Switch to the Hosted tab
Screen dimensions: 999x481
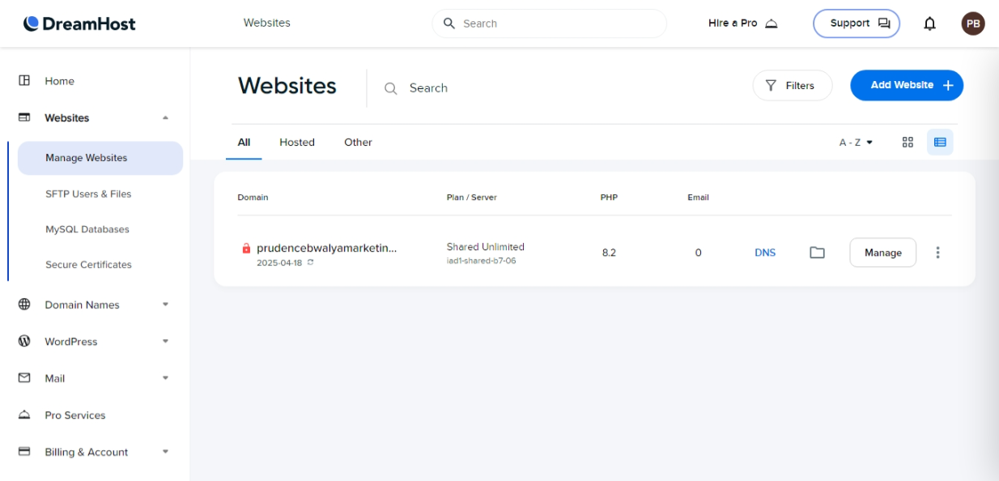296,142
